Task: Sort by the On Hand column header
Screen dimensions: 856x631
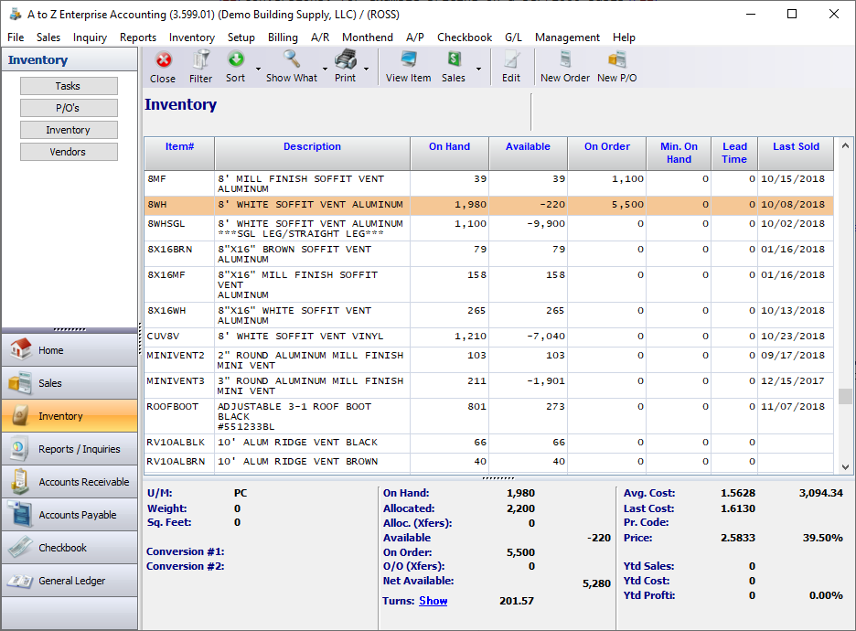Action: [449, 146]
